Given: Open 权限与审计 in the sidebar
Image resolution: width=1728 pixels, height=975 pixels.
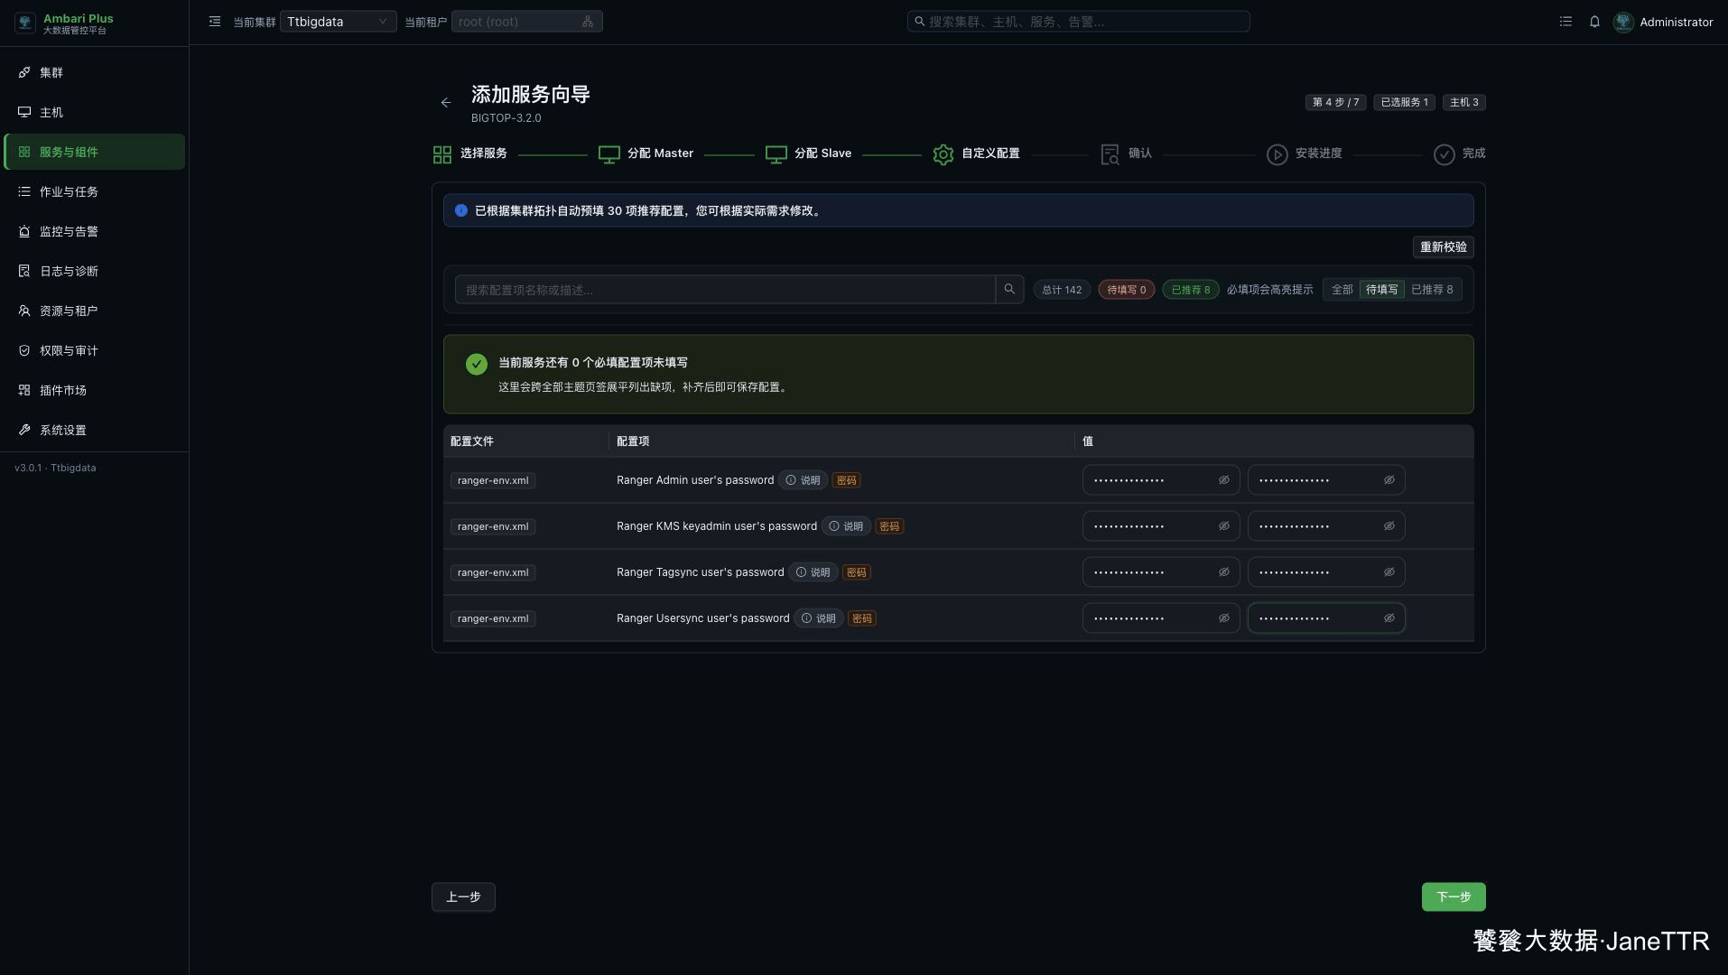Looking at the screenshot, I should pyautogui.click(x=95, y=350).
